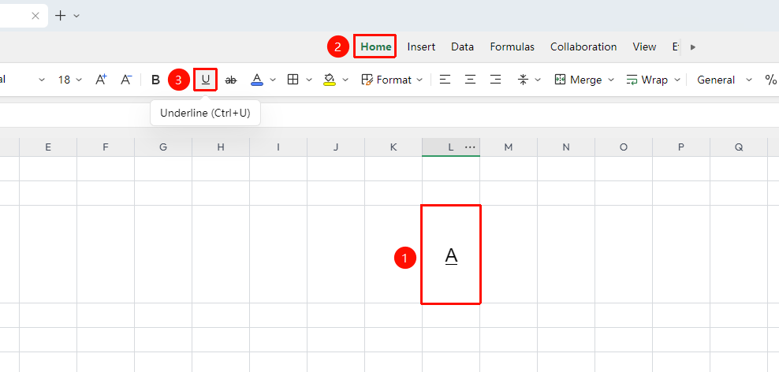Align text left

pyautogui.click(x=445, y=80)
